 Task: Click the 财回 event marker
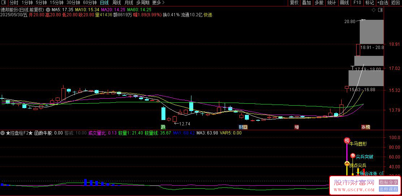click(243, 127)
